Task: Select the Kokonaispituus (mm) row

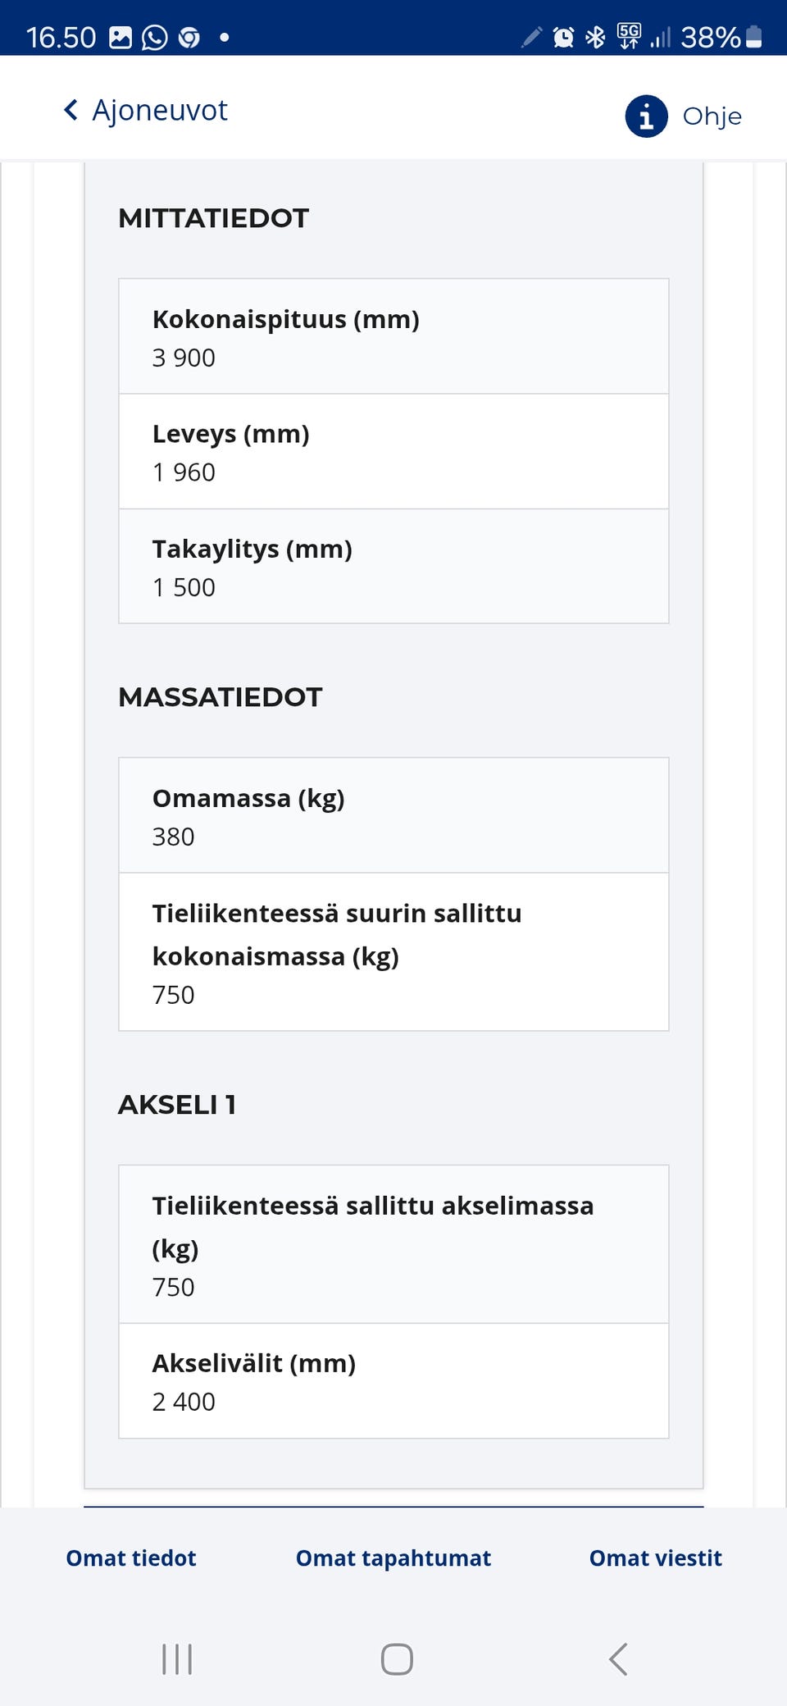Action: tap(393, 337)
